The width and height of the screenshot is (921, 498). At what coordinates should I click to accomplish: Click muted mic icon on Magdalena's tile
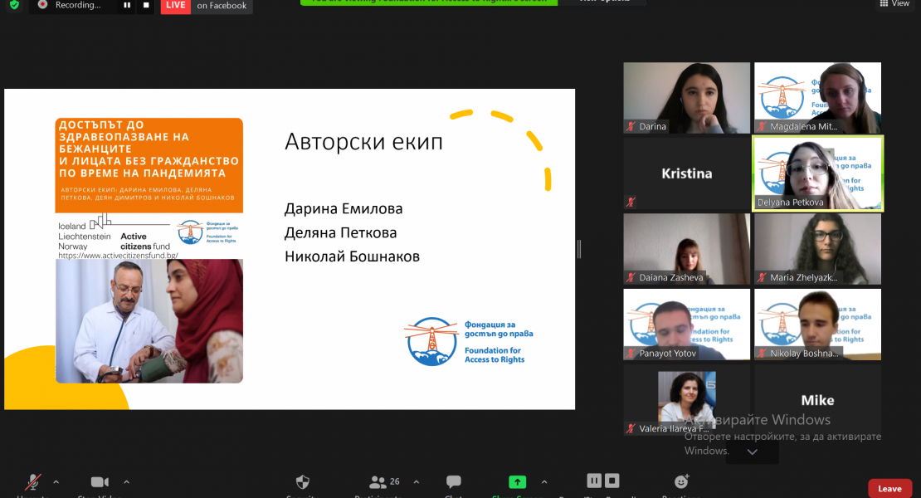pos(763,126)
